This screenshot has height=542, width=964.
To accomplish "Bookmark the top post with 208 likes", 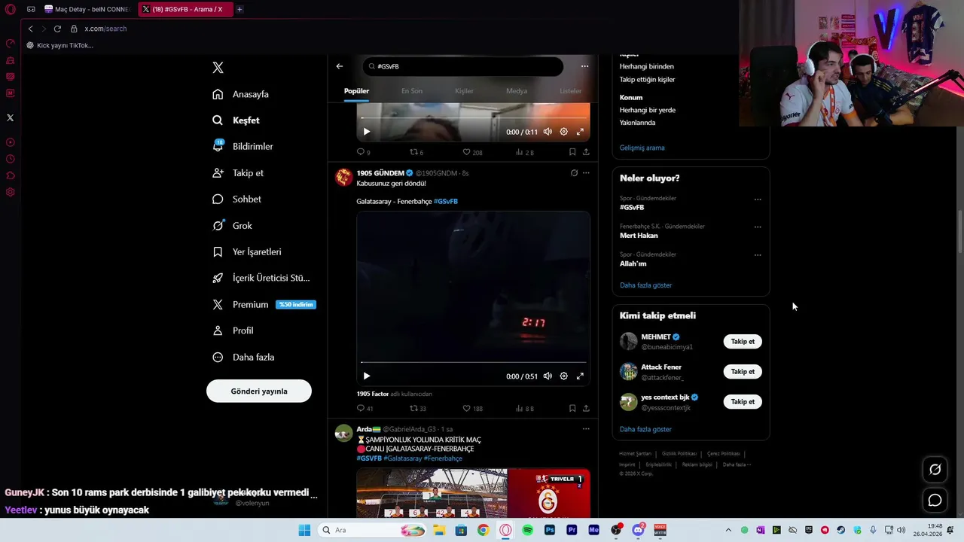I will (572, 152).
